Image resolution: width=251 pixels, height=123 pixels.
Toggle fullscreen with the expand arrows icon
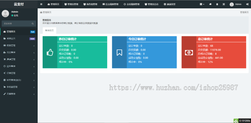tap(224, 4)
